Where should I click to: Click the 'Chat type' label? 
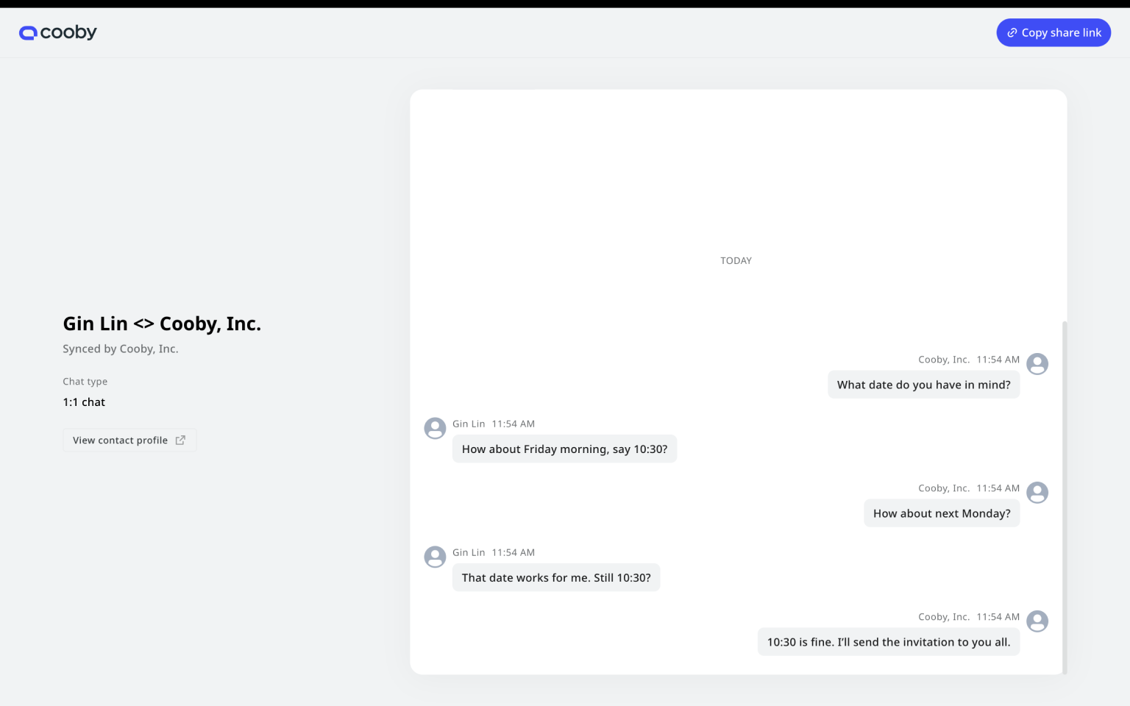[x=85, y=382]
